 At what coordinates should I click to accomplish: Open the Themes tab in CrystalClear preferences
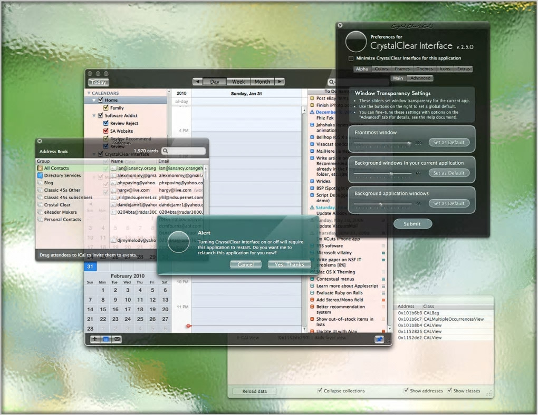click(425, 69)
